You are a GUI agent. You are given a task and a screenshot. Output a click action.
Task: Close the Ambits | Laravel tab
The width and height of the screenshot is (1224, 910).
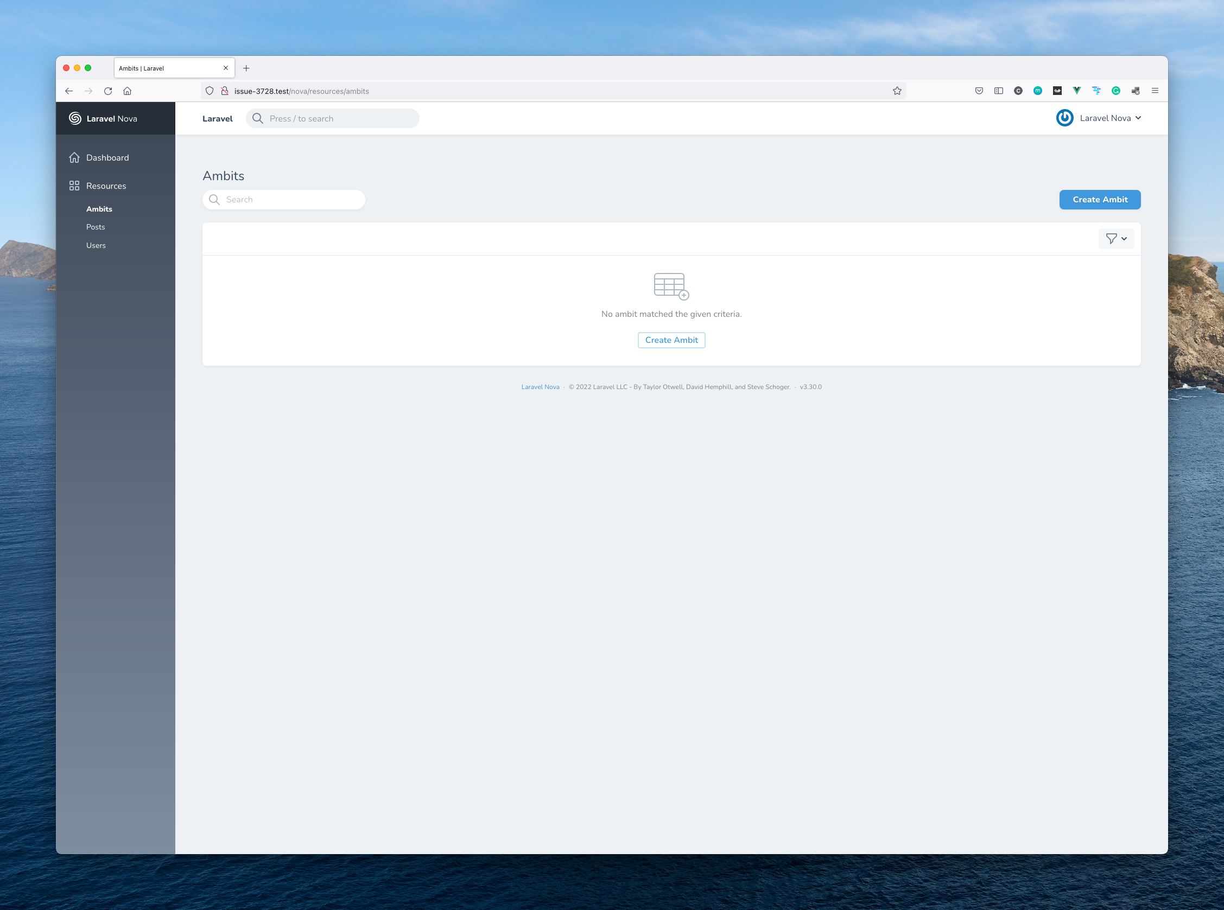(x=226, y=68)
